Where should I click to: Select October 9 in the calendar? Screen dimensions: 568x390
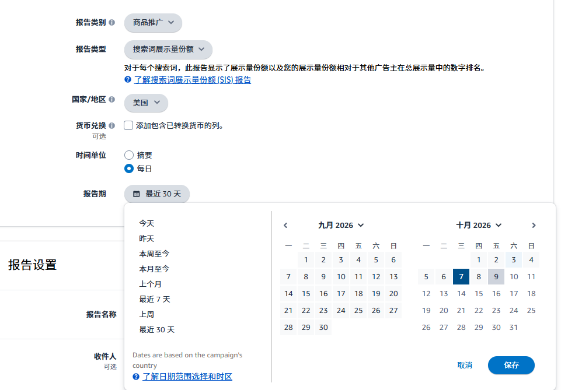click(x=496, y=277)
